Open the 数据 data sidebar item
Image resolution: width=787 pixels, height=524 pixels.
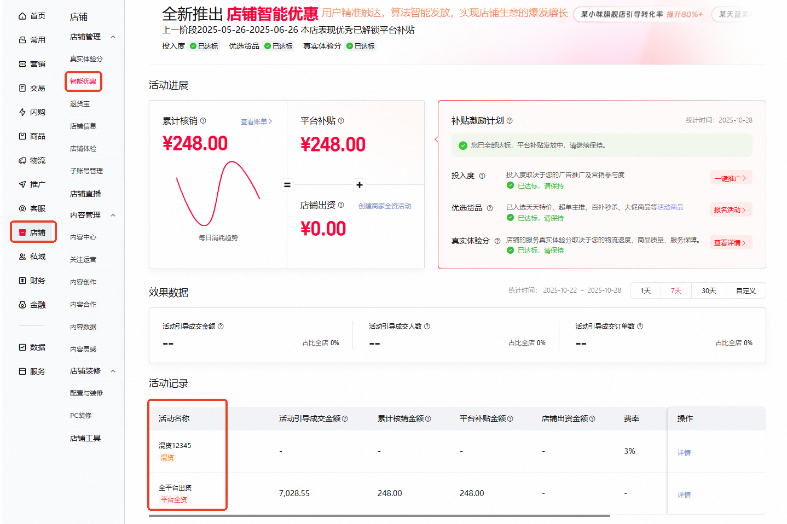click(32, 347)
